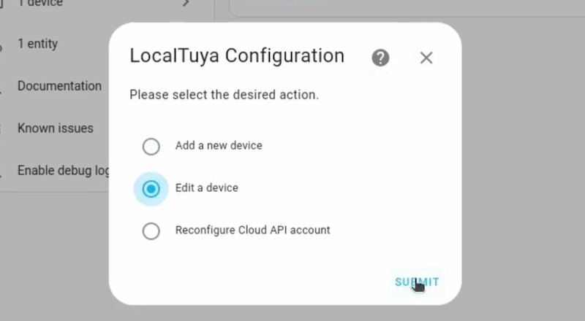
Task: Open the help question mark icon
Action: (380, 58)
